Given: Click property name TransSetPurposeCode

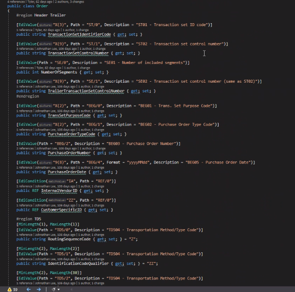Looking at the screenshot, I should pyautogui.click(x=69, y=116).
